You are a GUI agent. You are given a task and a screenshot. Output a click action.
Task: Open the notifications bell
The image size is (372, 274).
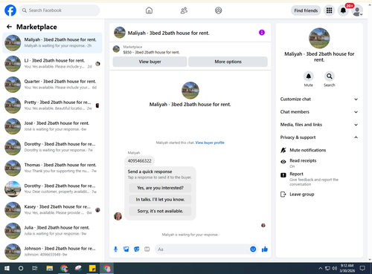[x=343, y=10]
